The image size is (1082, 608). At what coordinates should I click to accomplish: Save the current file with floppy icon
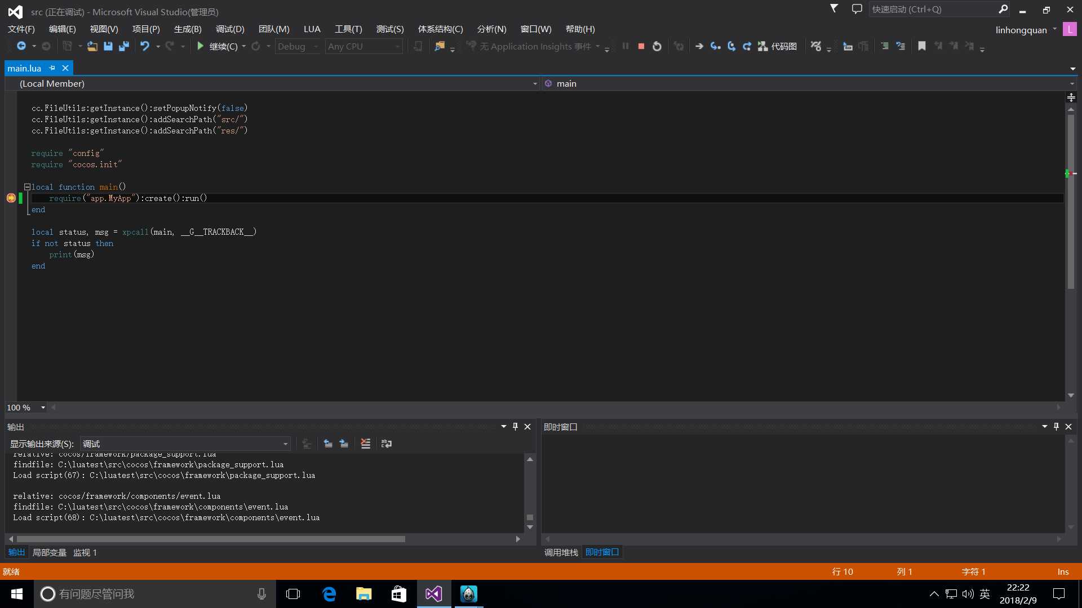(x=108, y=46)
